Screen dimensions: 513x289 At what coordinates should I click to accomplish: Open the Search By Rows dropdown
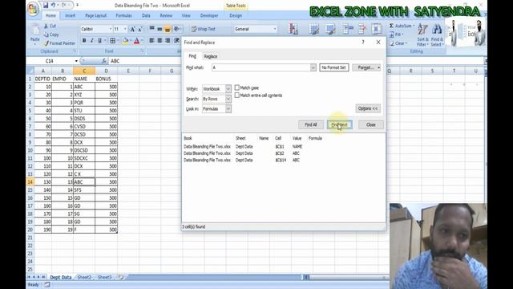pos(228,99)
